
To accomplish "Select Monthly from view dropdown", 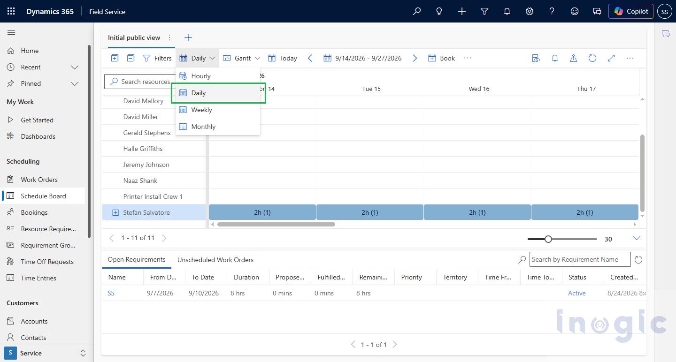I will click(218, 127).
